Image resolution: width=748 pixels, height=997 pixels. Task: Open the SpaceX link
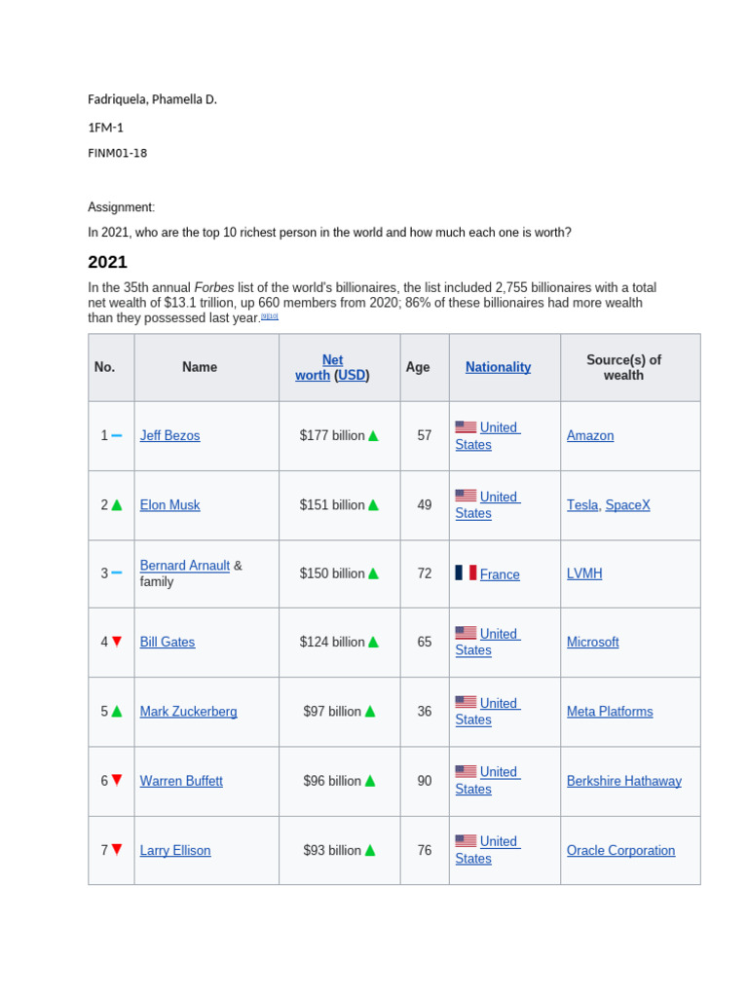(628, 505)
